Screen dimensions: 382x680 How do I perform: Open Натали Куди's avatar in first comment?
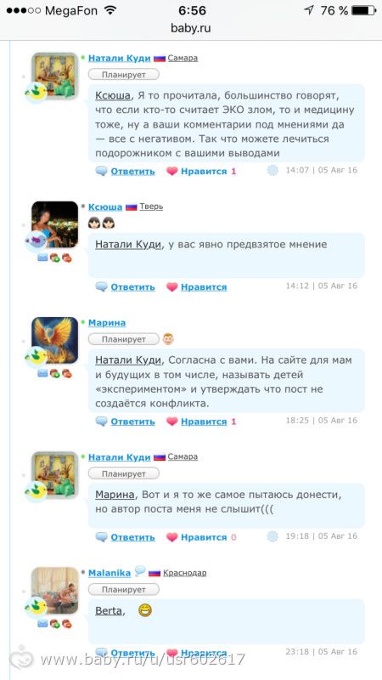55,76
